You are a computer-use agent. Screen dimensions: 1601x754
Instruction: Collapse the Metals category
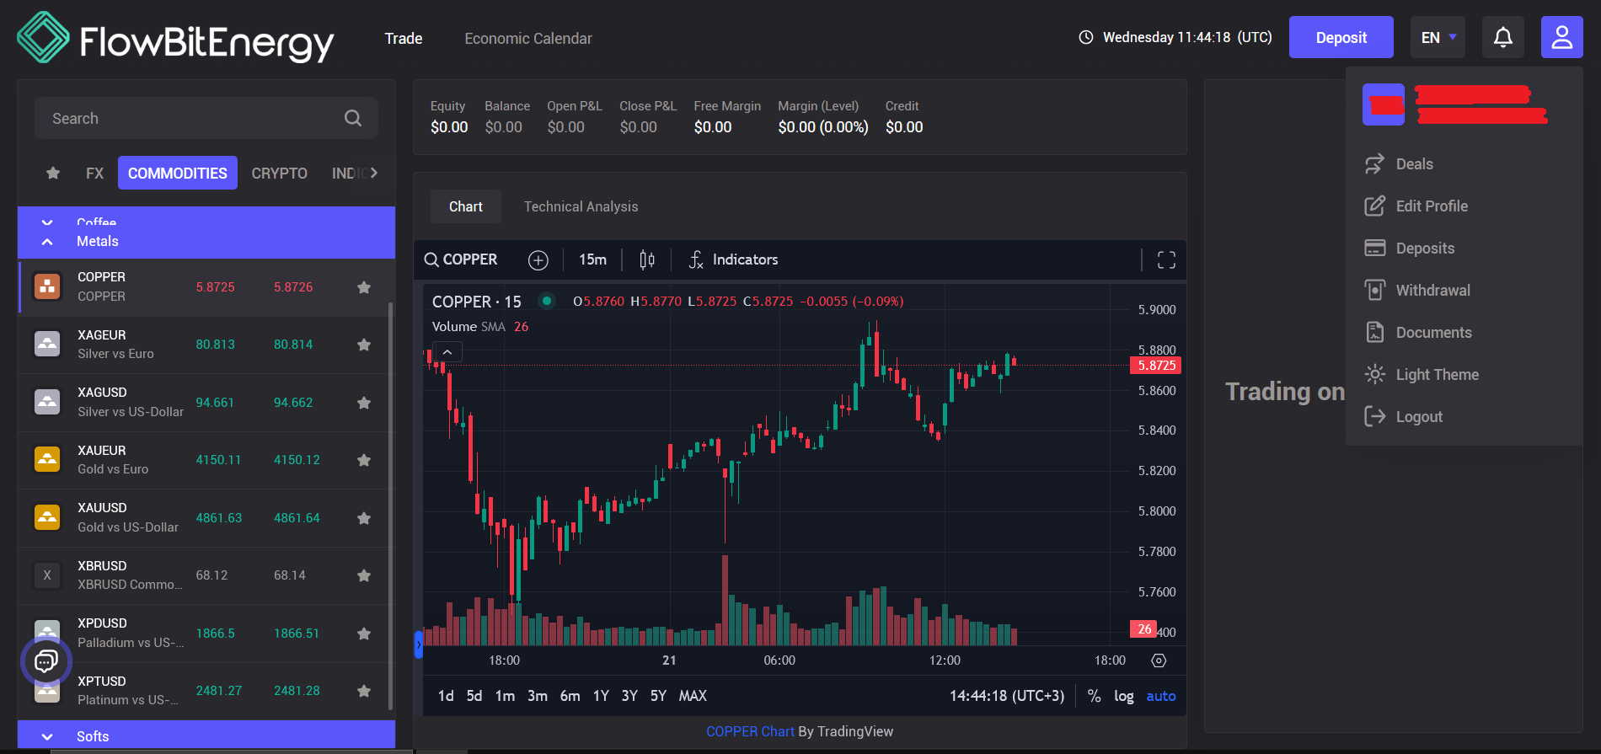[206, 241]
